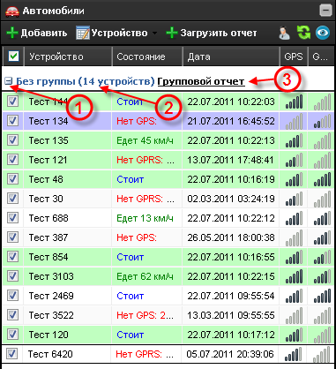The height and width of the screenshot is (369, 336).
Task: Sort by GPS column header
Action: (294, 56)
